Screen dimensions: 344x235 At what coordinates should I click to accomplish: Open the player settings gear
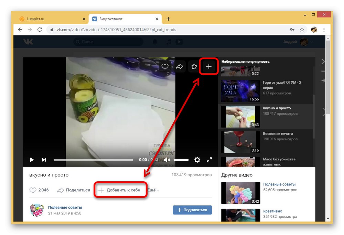[197, 160]
